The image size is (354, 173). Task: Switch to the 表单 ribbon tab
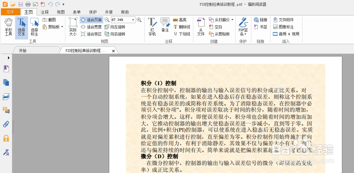[77, 12]
